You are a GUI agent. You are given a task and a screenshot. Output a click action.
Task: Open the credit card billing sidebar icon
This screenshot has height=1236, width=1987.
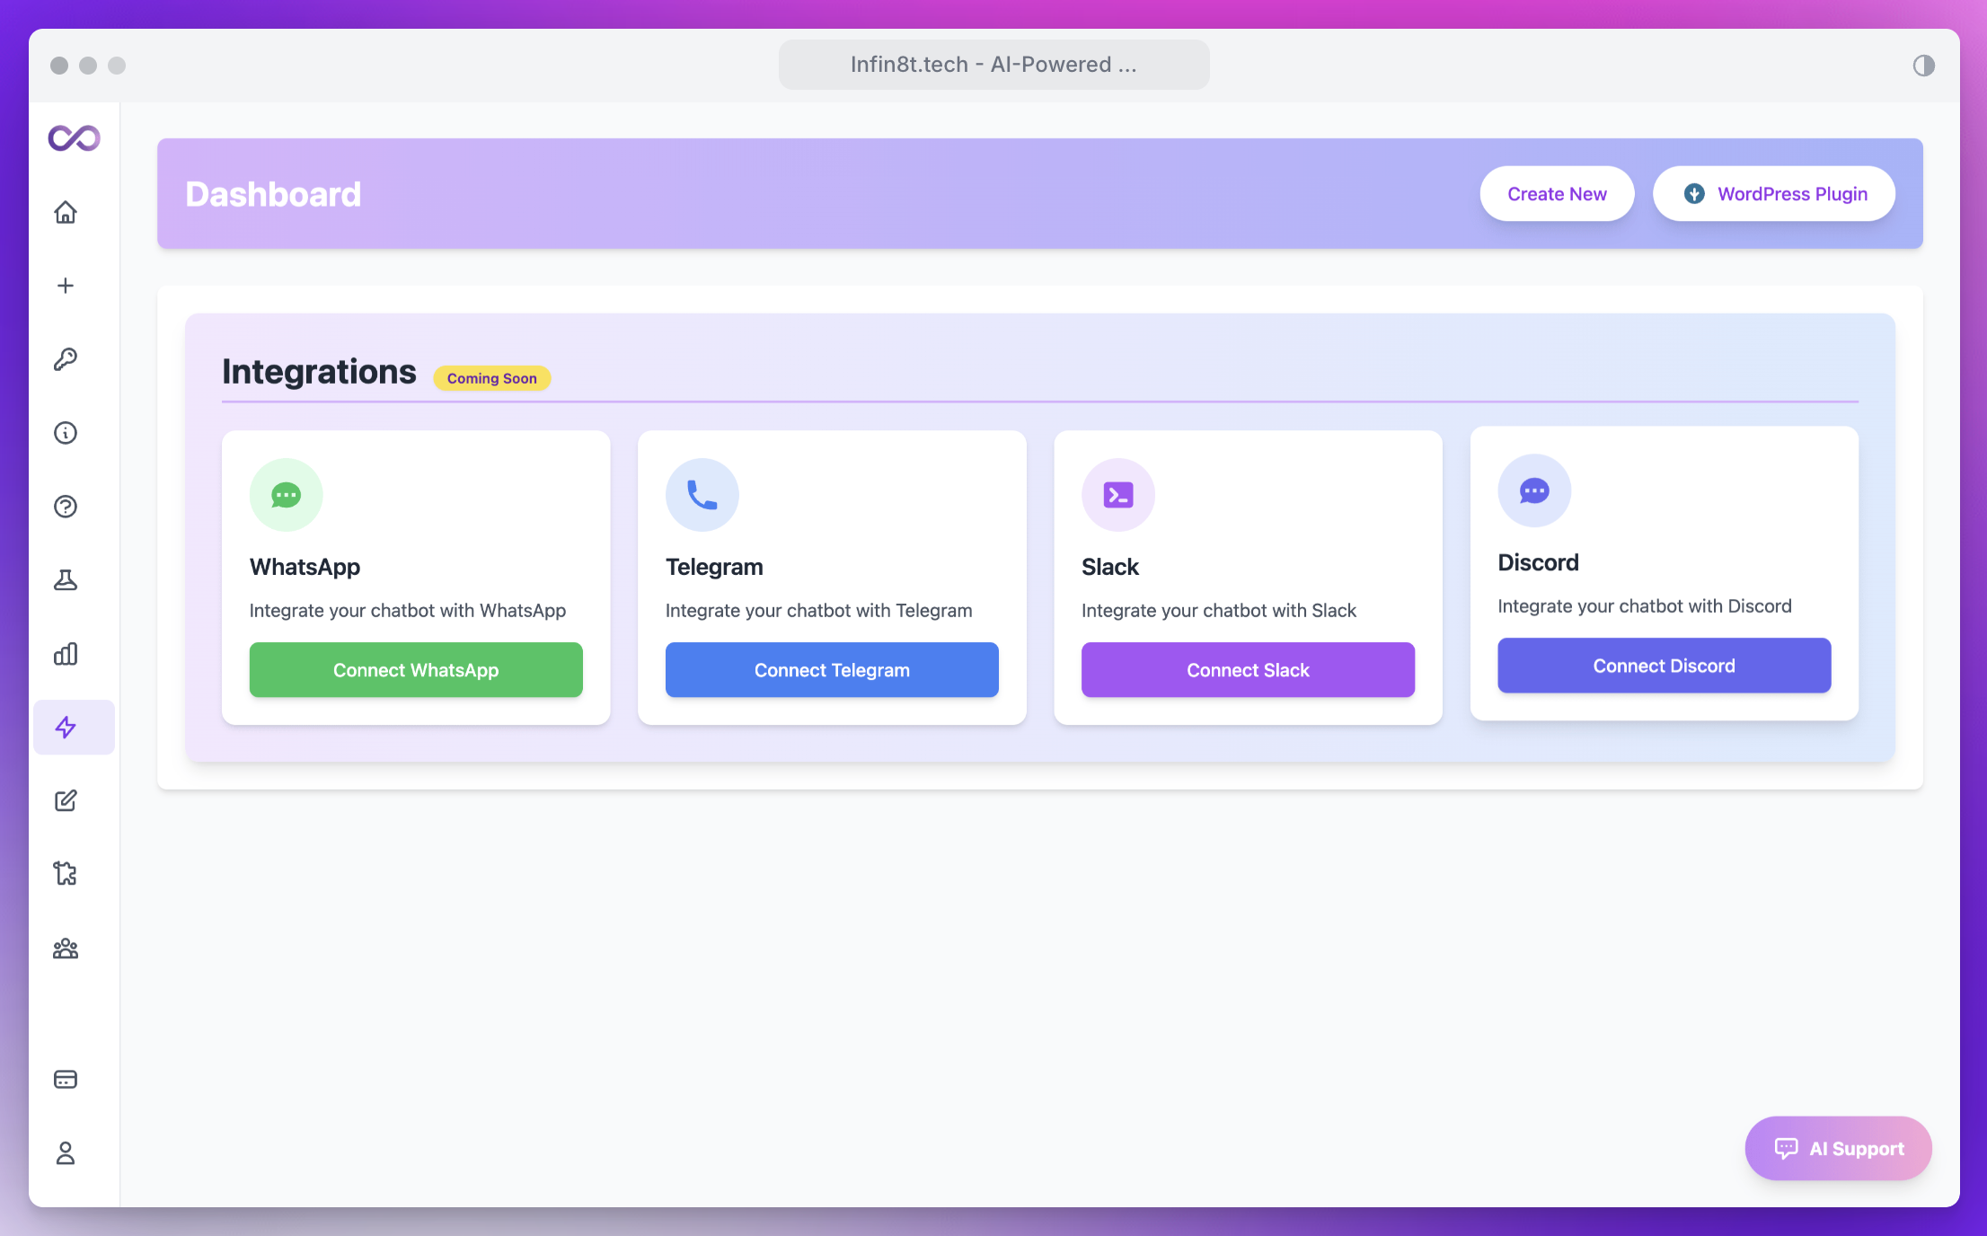66,1079
